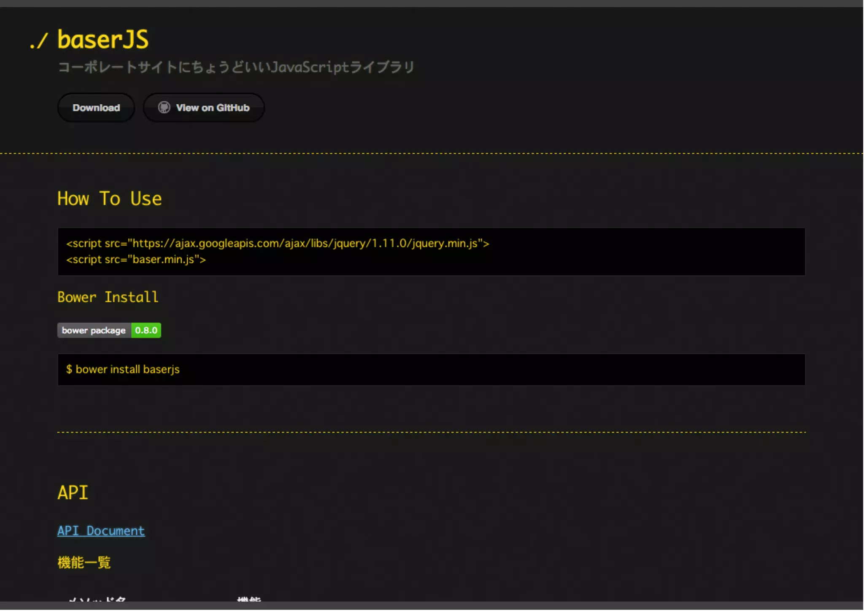The height and width of the screenshot is (611, 864).
Task: Click the API section heading
Action: (x=73, y=492)
